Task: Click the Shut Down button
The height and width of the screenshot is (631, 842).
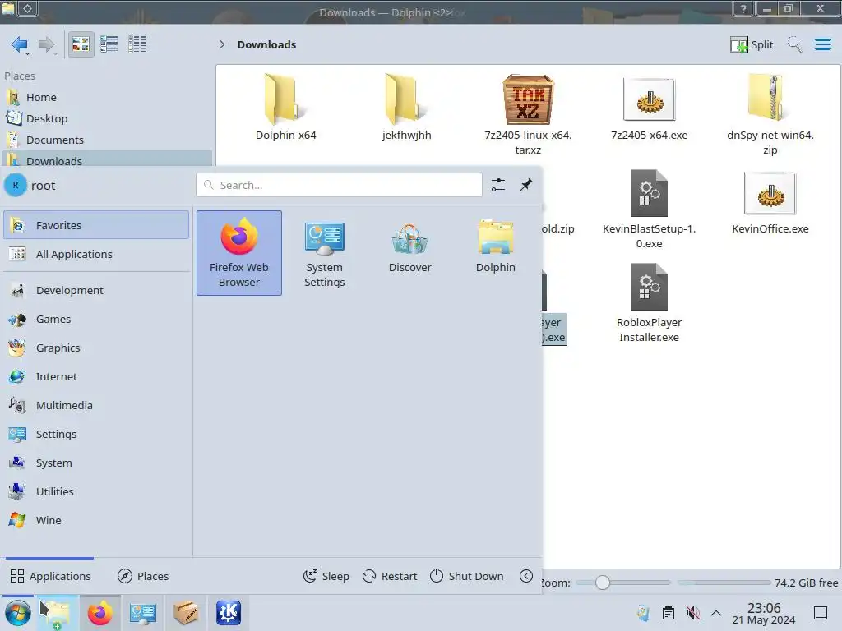Action: point(467,576)
